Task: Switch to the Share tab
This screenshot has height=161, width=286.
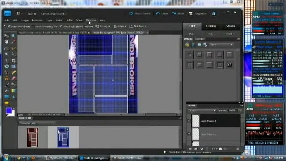Action: coord(231,26)
